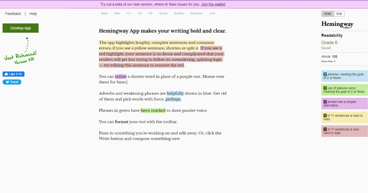Viewport: 368px width, 193px height.
Task: Click the green passive voice box
Action: (344, 90)
